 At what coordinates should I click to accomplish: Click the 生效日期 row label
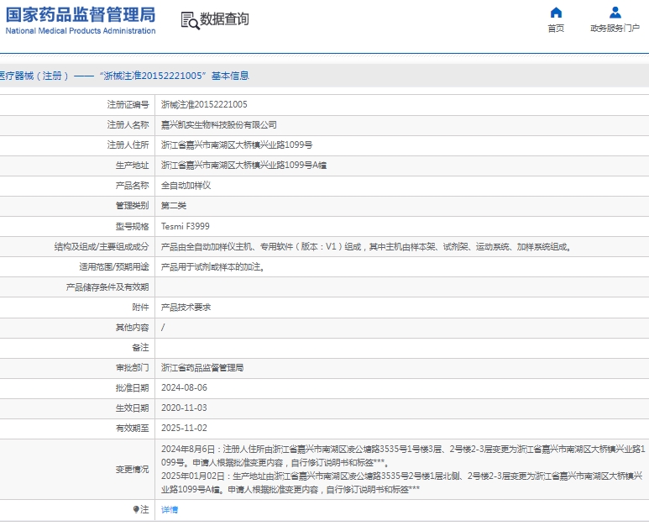pos(132,408)
